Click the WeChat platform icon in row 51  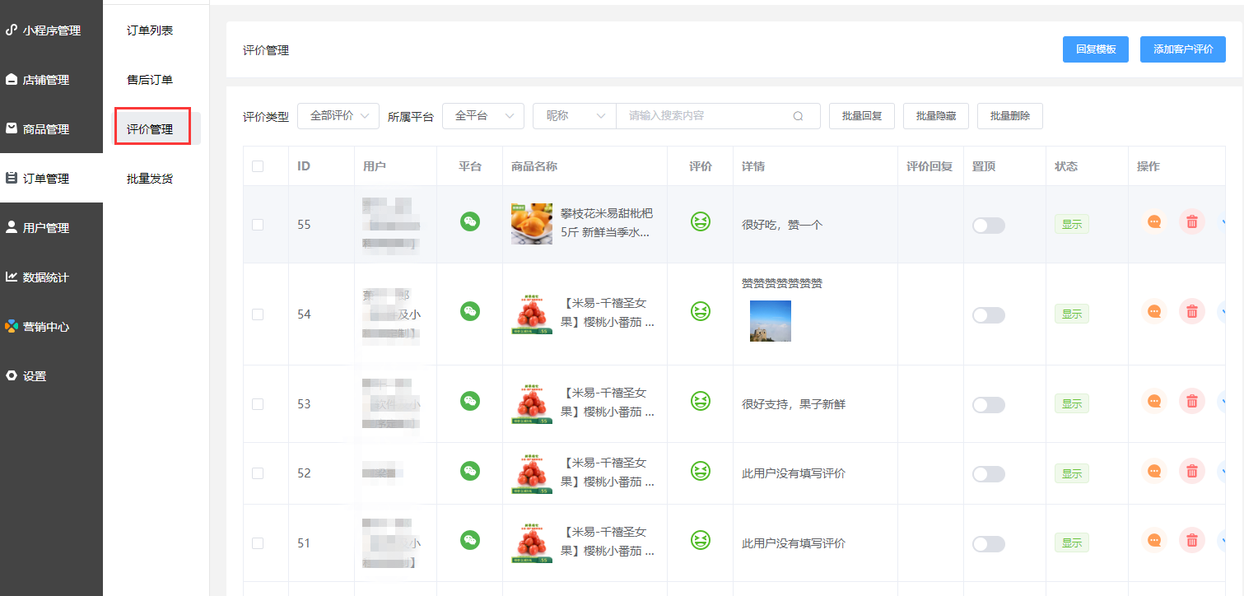pos(470,540)
